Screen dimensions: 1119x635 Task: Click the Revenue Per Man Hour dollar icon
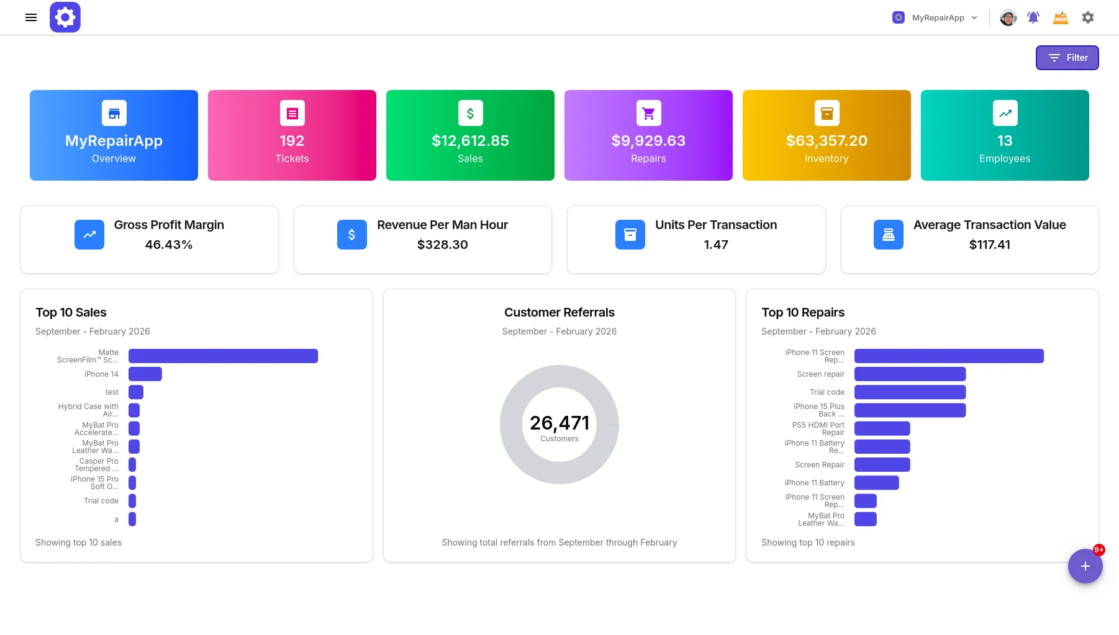352,235
